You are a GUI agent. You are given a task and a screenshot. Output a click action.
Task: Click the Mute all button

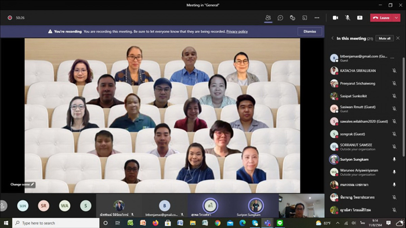click(x=385, y=38)
